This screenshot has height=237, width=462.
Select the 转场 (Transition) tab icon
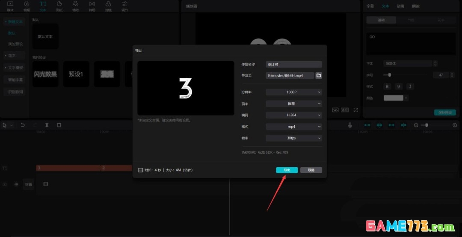(92, 6)
